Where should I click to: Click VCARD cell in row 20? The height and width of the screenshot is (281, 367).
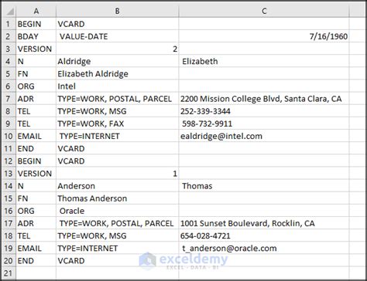pos(117,261)
